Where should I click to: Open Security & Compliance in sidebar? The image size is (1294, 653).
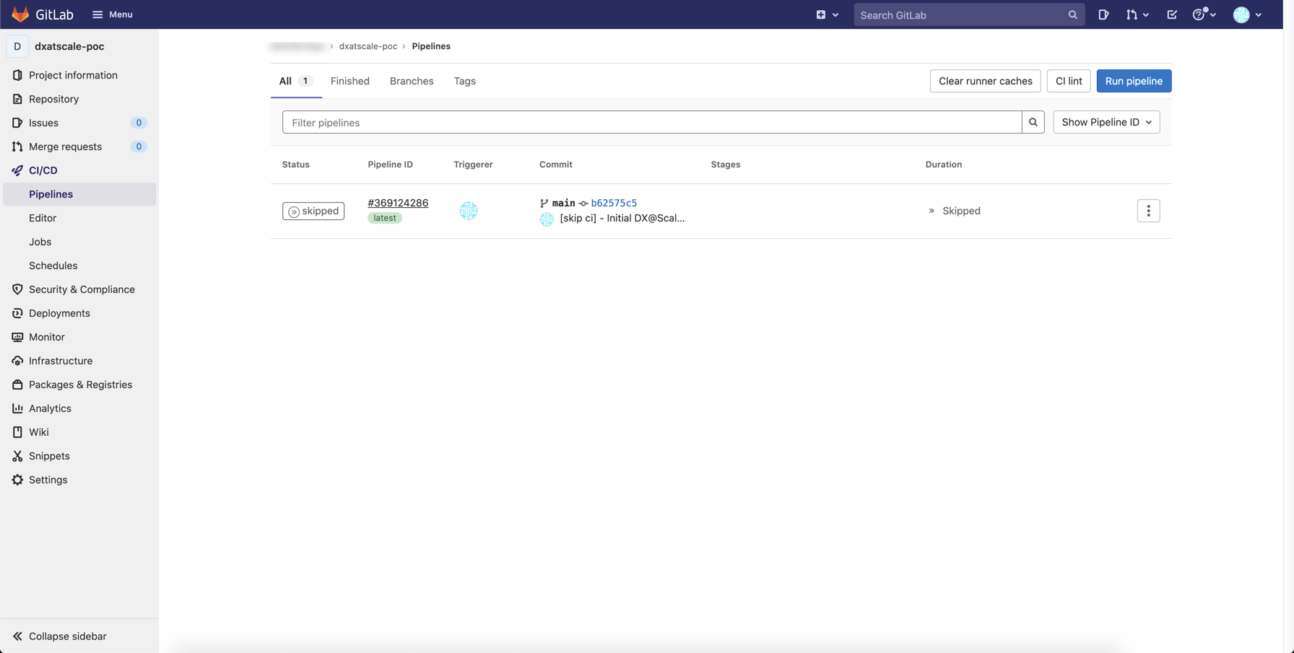click(79, 289)
